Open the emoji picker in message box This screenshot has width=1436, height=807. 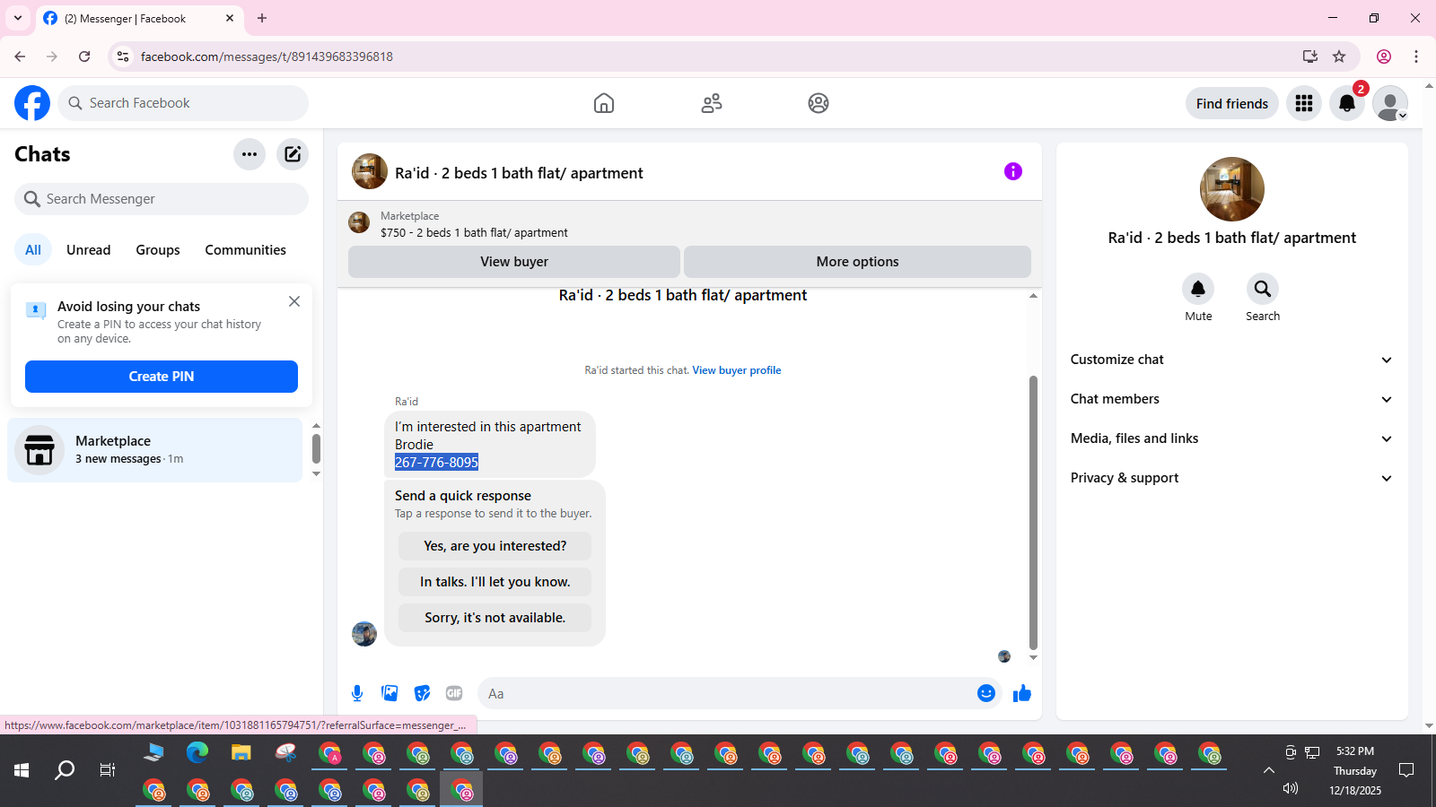click(x=986, y=693)
